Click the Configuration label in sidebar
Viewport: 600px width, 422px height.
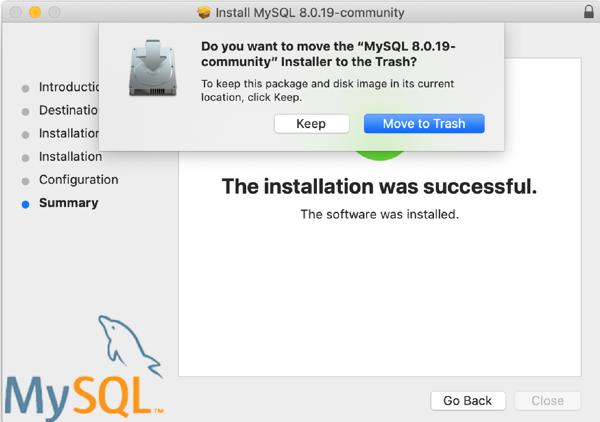[x=78, y=180]
